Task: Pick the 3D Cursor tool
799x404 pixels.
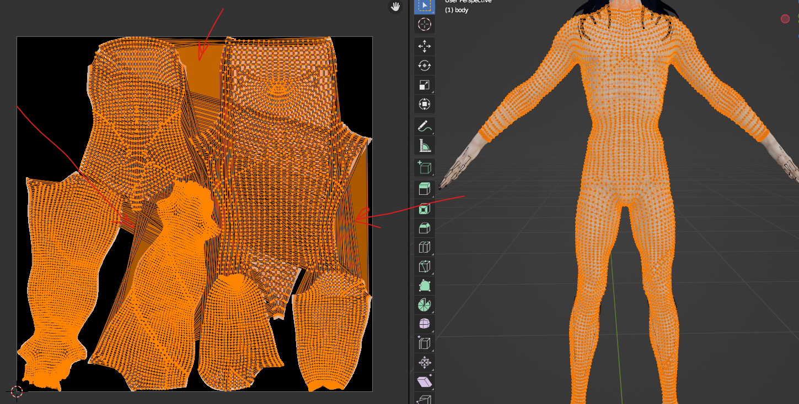Action: tap(424, 24)
